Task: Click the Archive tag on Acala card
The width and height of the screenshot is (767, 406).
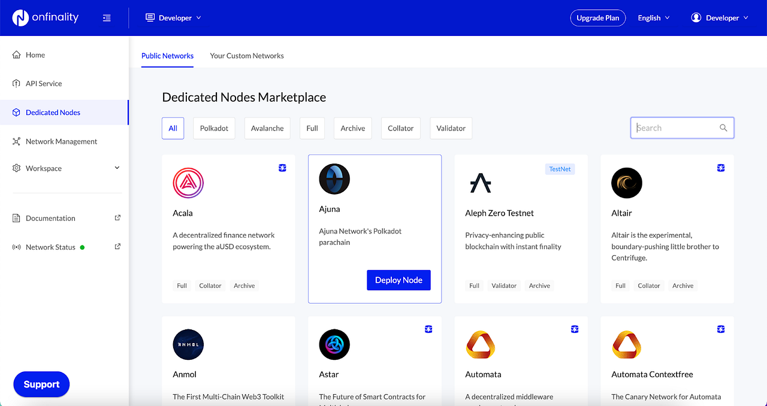Action: tap(244, 286)
